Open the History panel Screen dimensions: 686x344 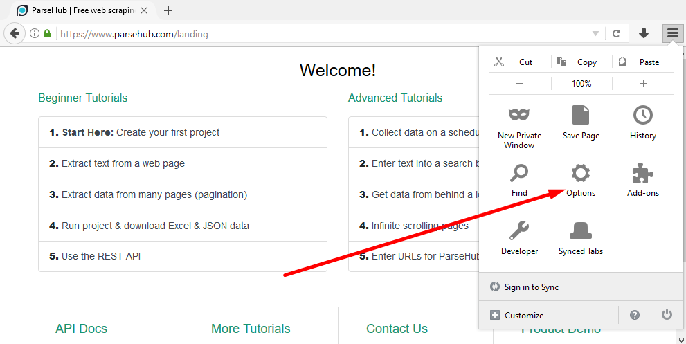[642, 122]
